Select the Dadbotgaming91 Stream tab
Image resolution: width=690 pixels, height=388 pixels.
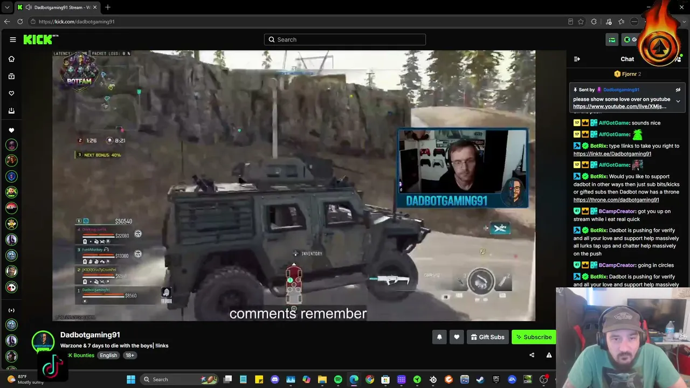58,8
